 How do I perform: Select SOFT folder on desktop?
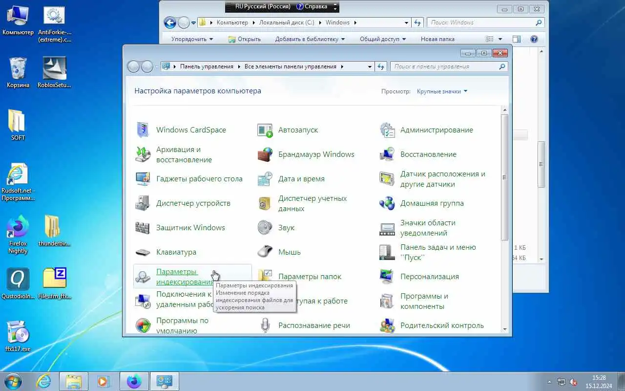[18, 125]
